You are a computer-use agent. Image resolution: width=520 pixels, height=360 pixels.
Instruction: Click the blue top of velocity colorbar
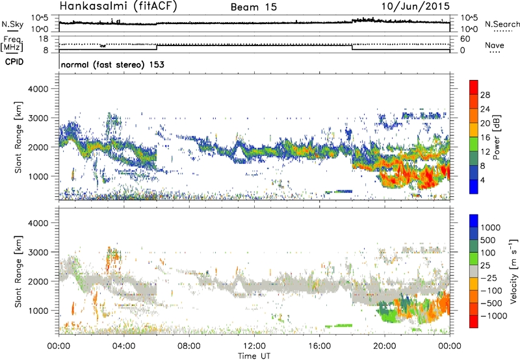pos(474,221)
